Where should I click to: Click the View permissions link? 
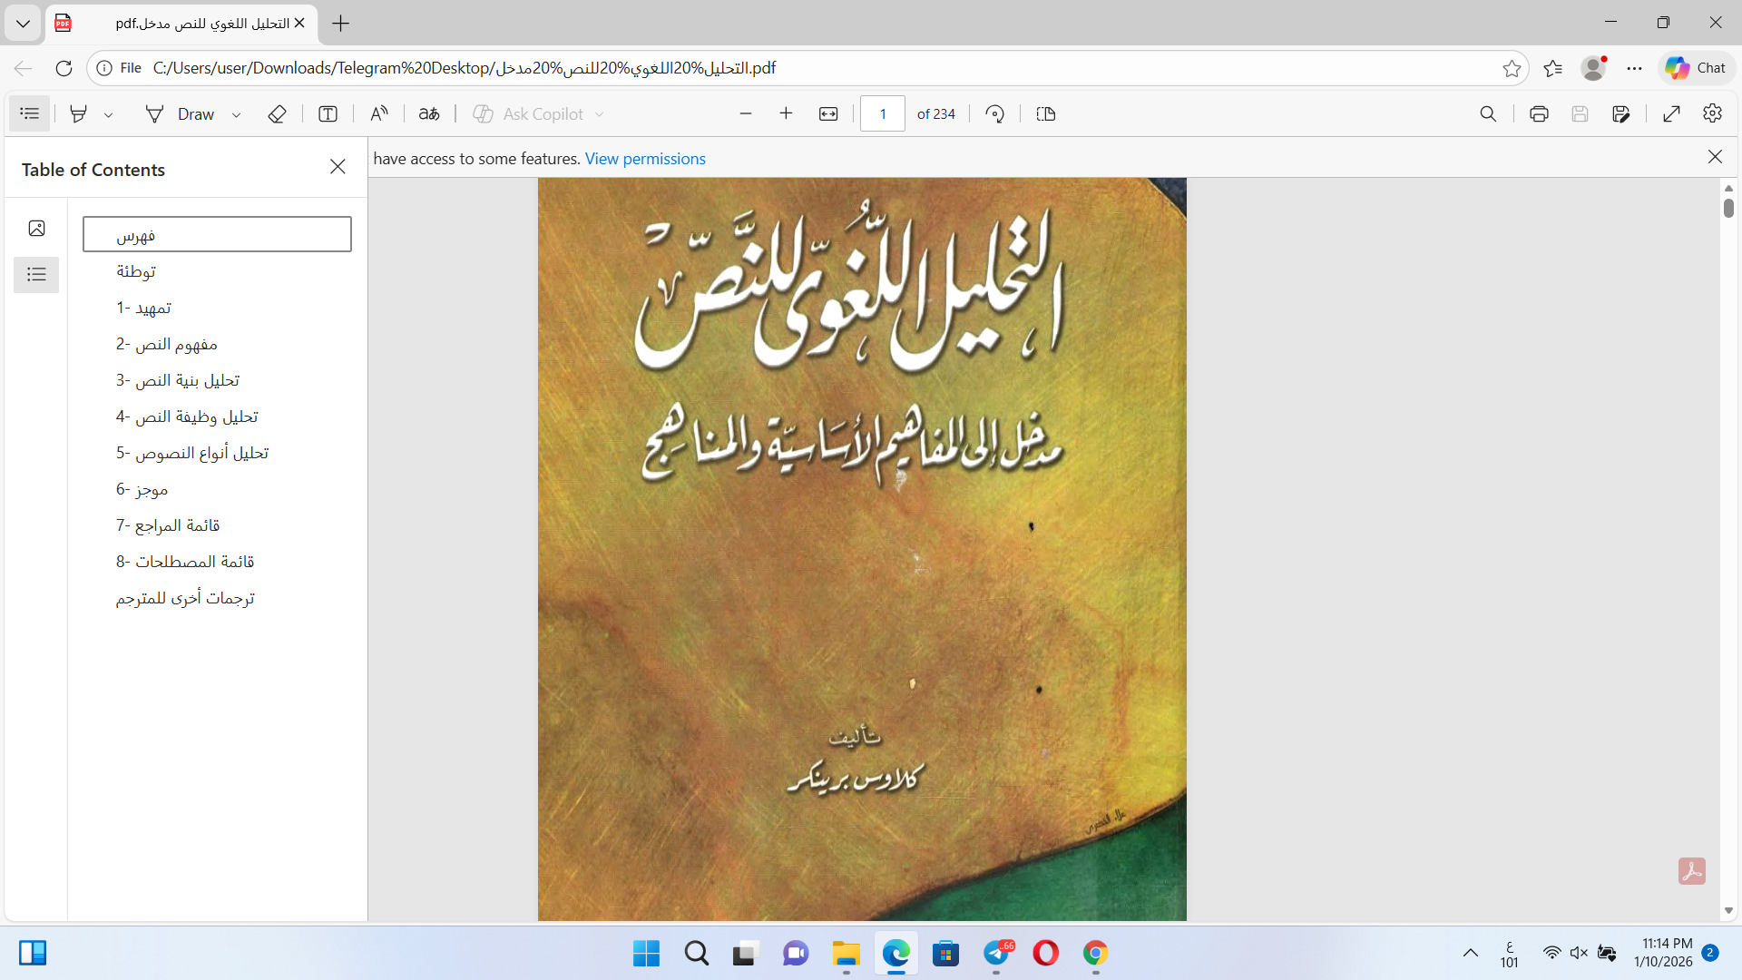[645, 159]
